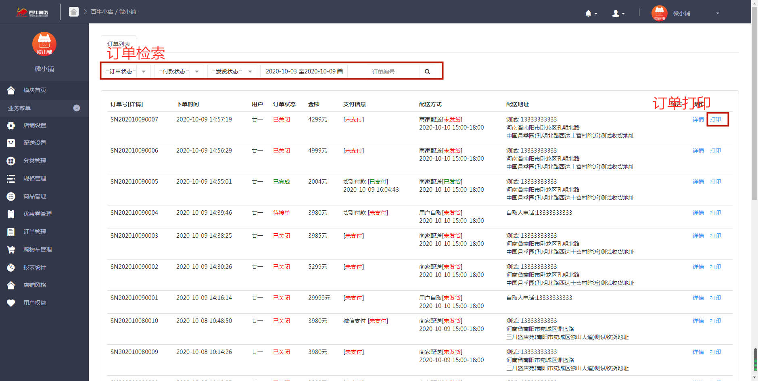Click the 订单编号 search input
758x381 pixels.
393,71
